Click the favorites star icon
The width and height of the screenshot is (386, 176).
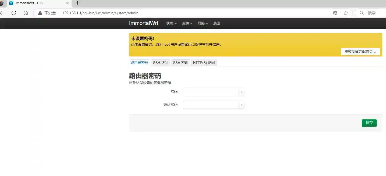(x=346, y=13)
